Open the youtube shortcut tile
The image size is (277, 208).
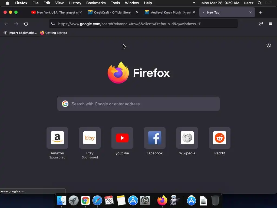click(122, 138)
